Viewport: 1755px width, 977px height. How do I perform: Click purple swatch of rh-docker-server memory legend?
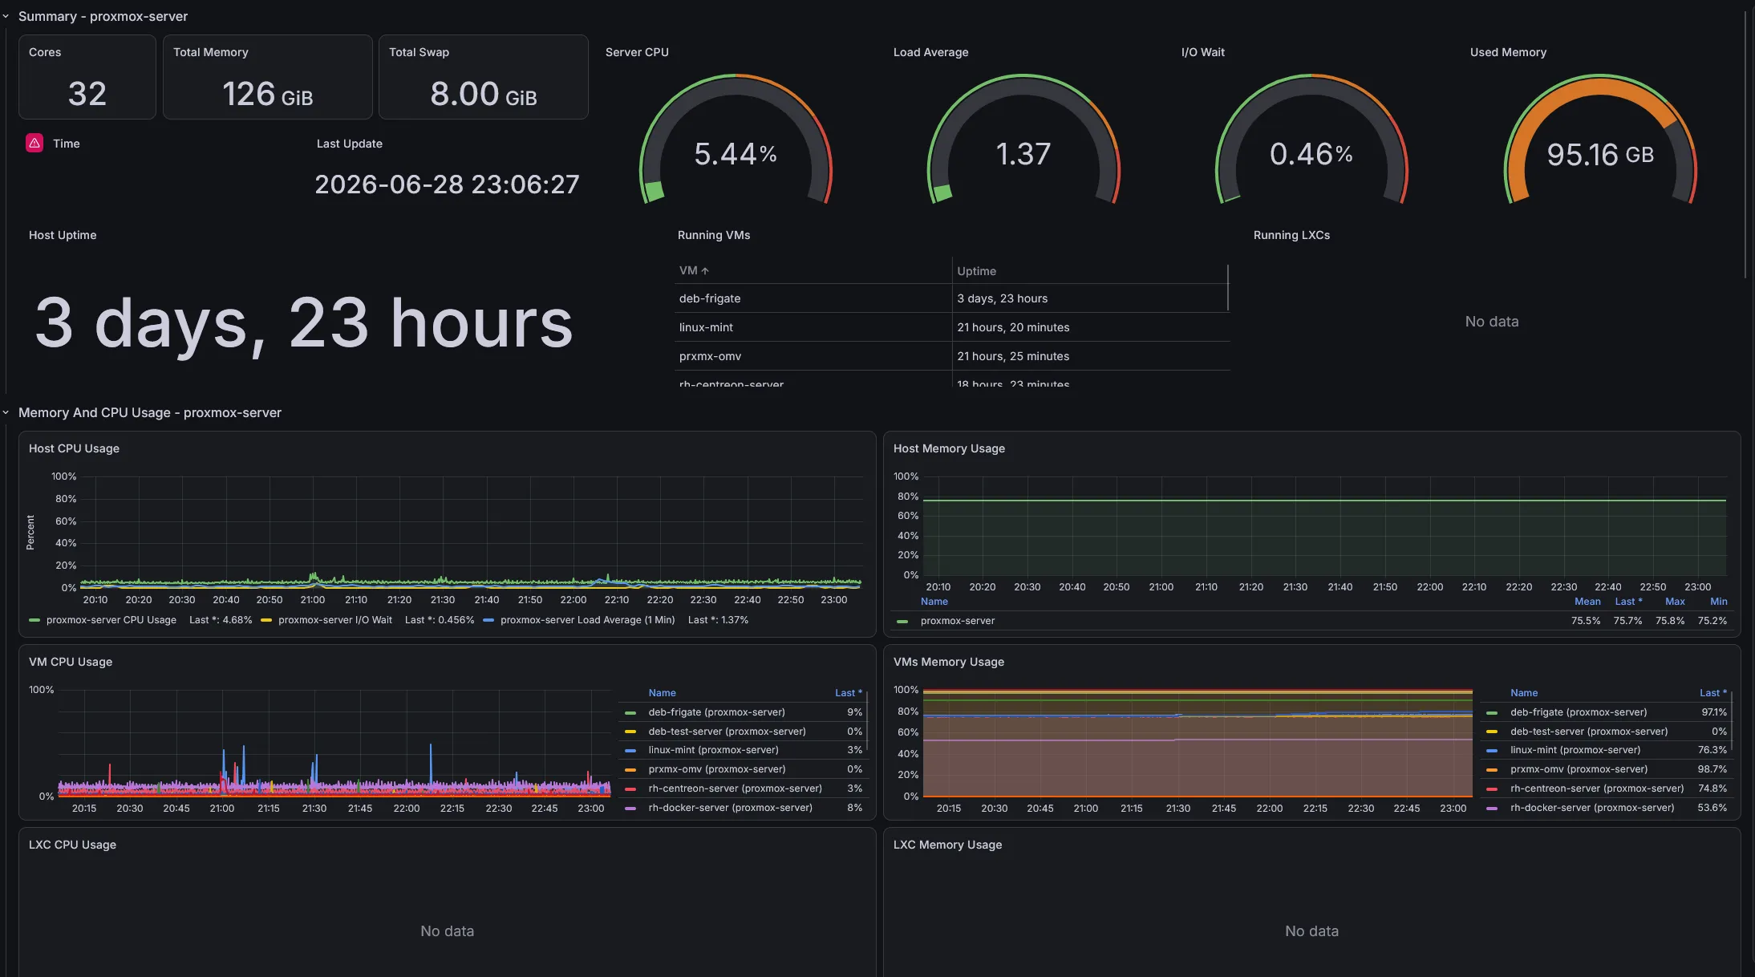coord(1492,808)
